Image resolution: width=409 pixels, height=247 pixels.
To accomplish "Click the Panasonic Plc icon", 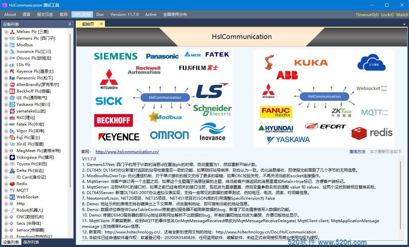I will point(12,78).
